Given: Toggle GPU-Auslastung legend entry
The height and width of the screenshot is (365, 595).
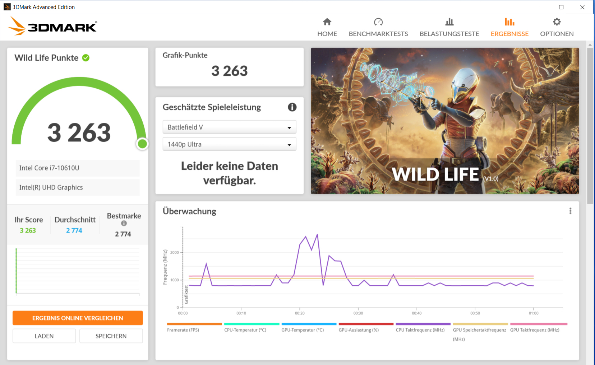Looking at the screenshot, I should (x=366, y=328).
